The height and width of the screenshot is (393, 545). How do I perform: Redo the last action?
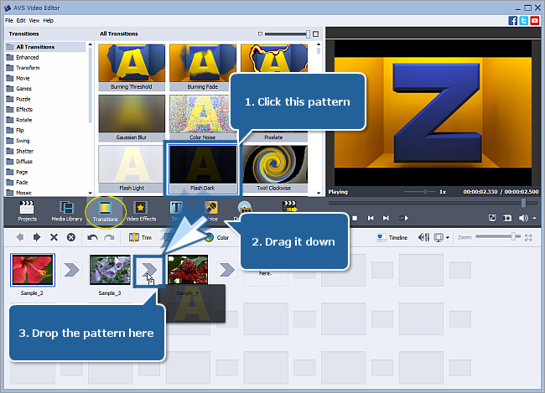(110, 237)
